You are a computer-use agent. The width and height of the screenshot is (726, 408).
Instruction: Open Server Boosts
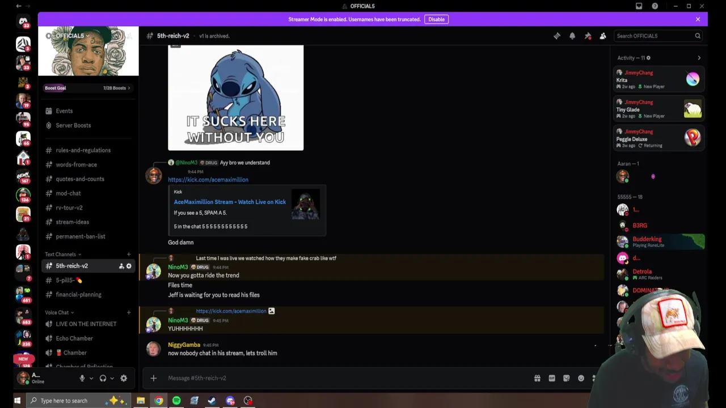coord(88,125)
